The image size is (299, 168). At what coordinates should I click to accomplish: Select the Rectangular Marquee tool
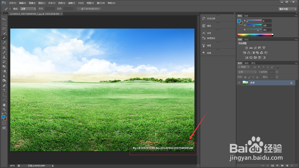[x=4, y=24]
